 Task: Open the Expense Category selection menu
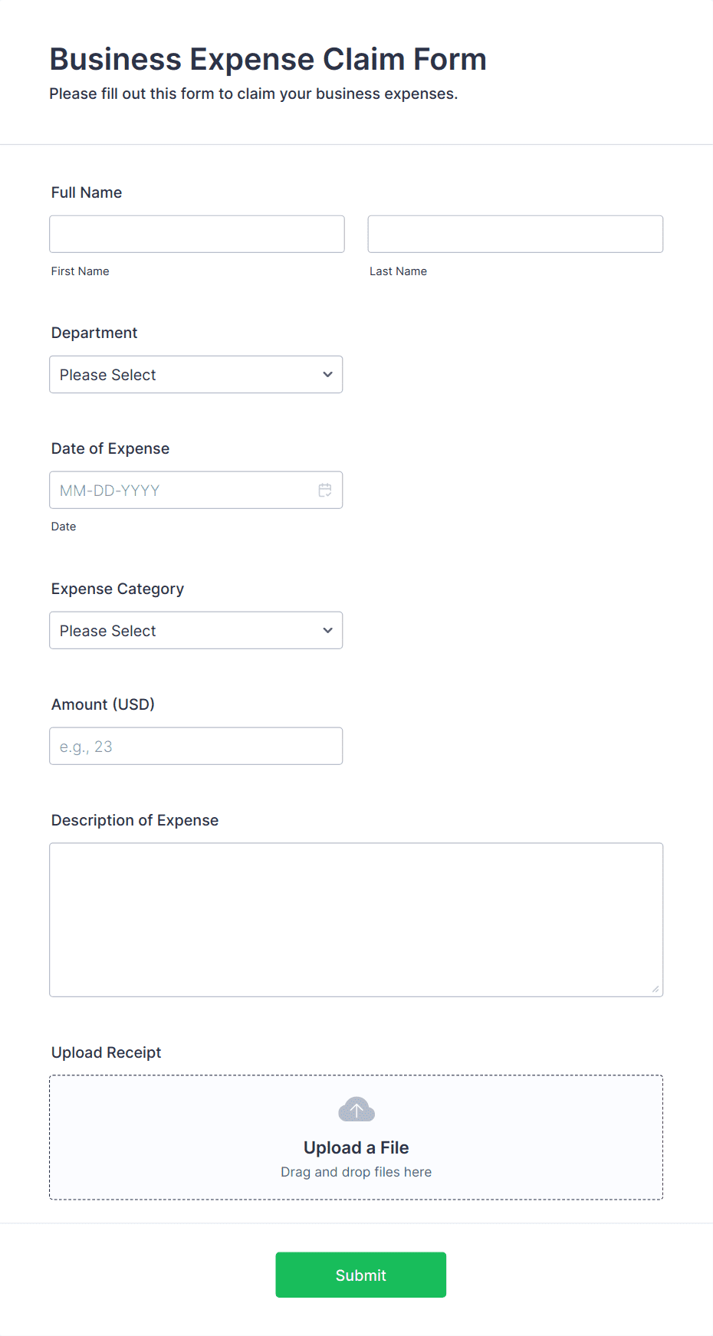click(x=195, y=630)
